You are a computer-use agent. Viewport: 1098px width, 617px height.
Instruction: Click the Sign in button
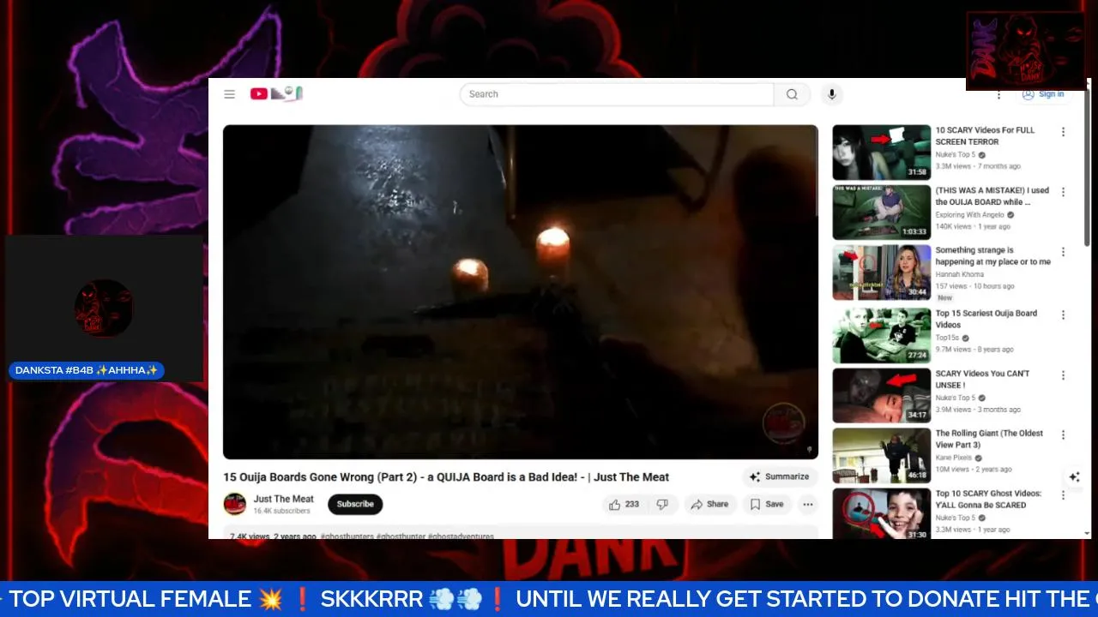coord(1042,94)
